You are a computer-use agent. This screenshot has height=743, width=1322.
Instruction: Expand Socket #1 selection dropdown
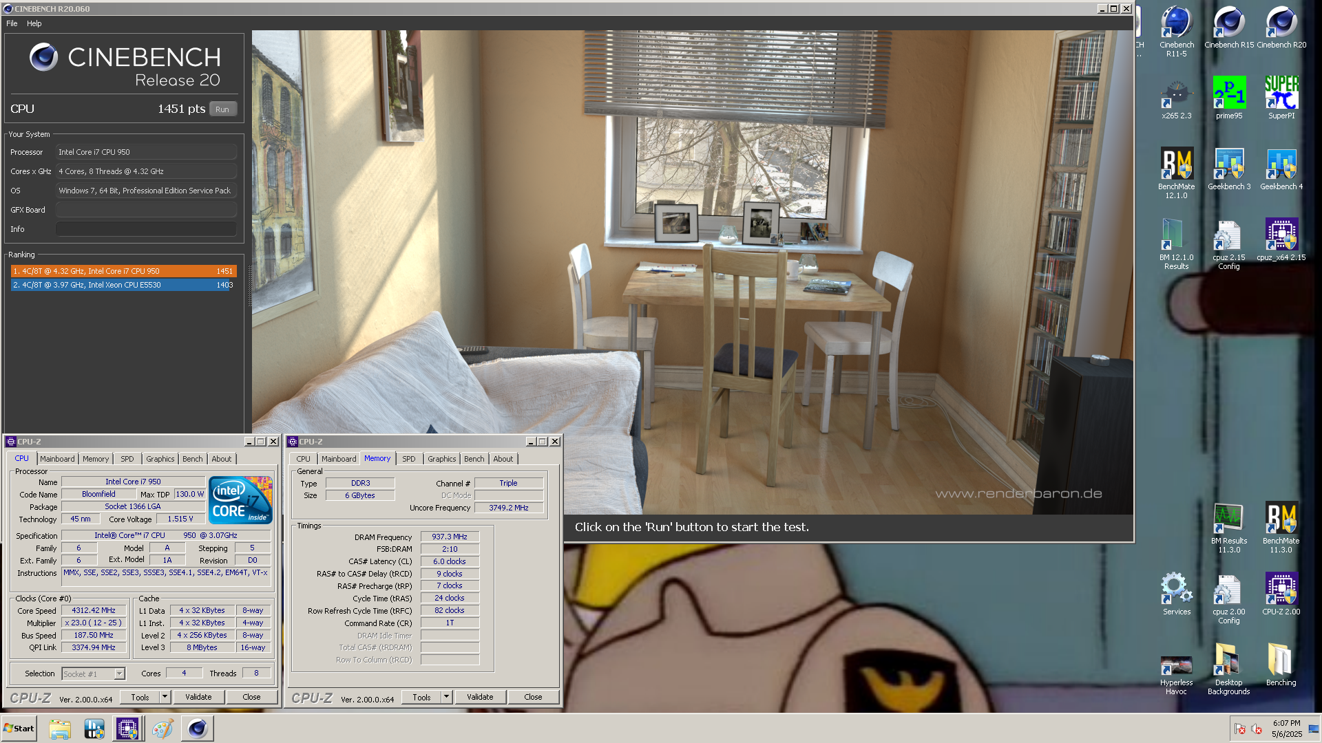pos(119,674)
